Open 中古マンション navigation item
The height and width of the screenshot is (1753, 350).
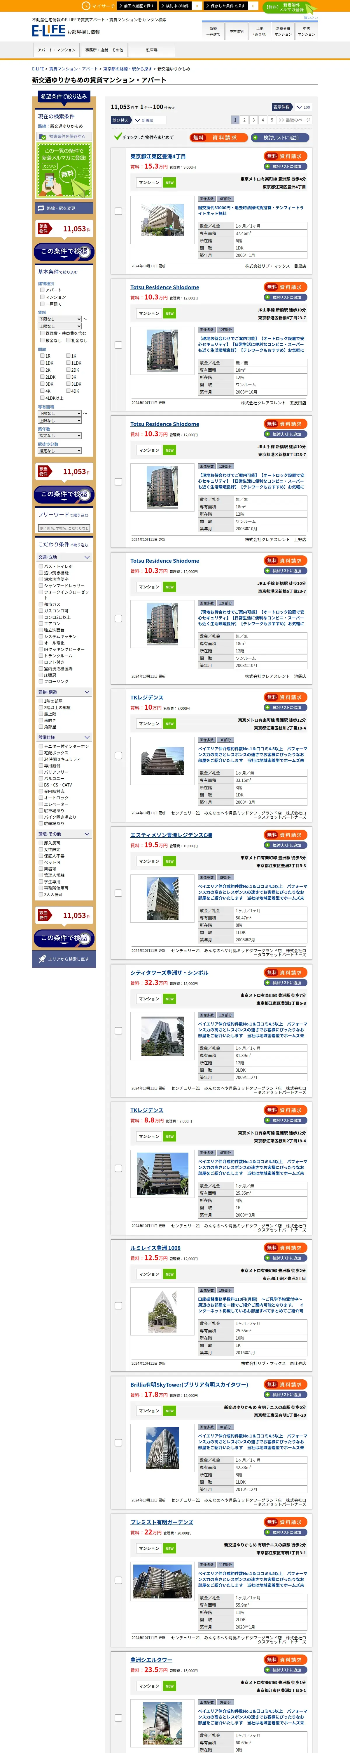click(307, 31)
